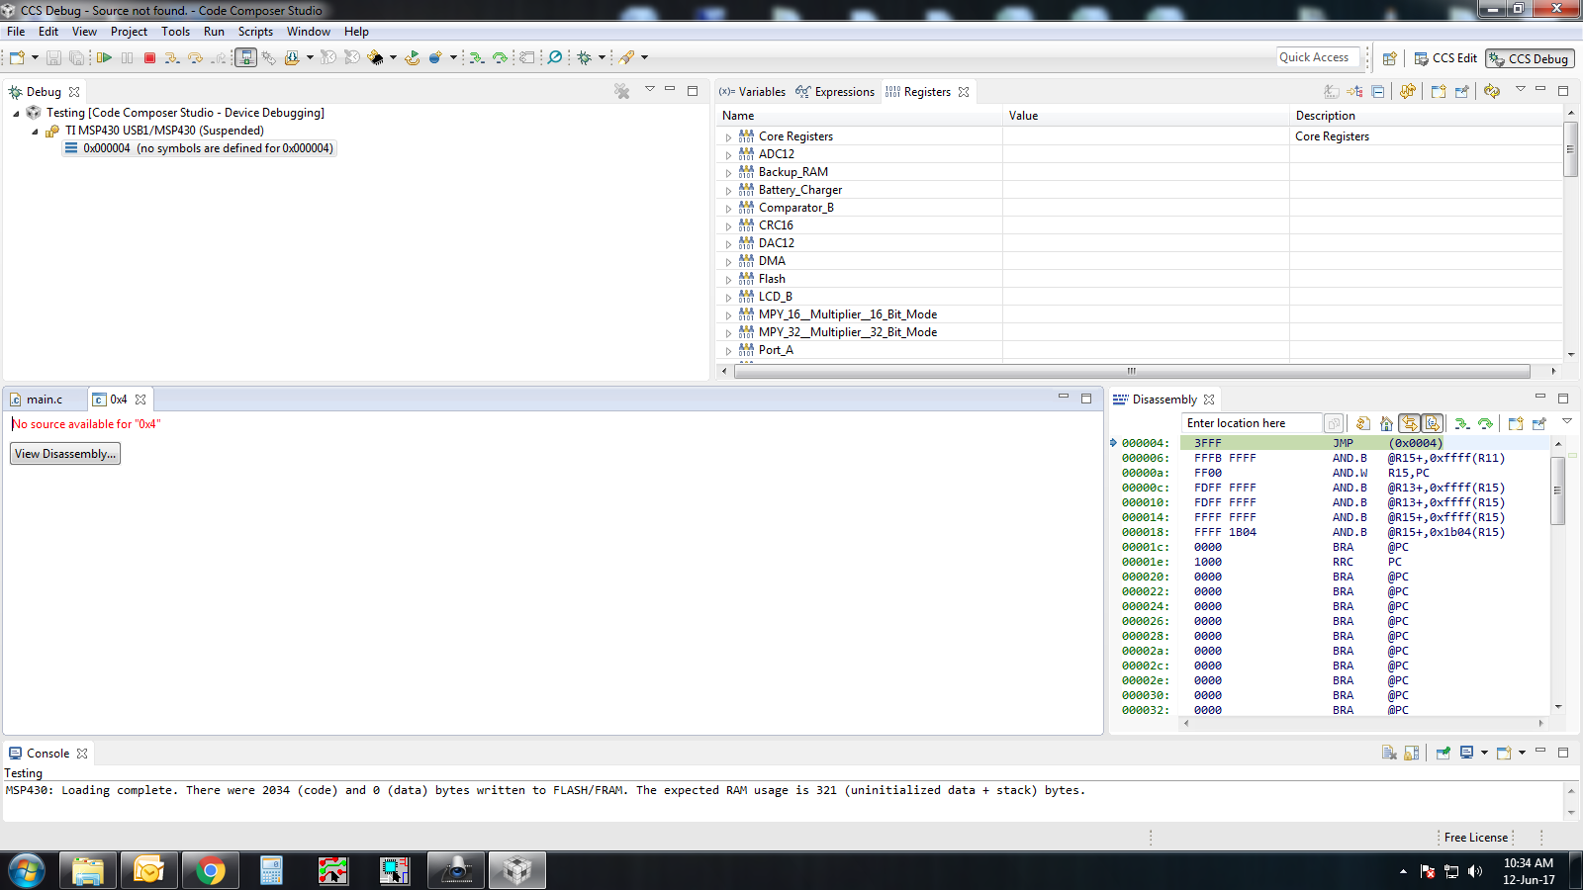Image resolution: width=1583 pixels, height=890 pixels.
Task: Click the Home icon in Disassembly toolbar
Action: 1386,423
